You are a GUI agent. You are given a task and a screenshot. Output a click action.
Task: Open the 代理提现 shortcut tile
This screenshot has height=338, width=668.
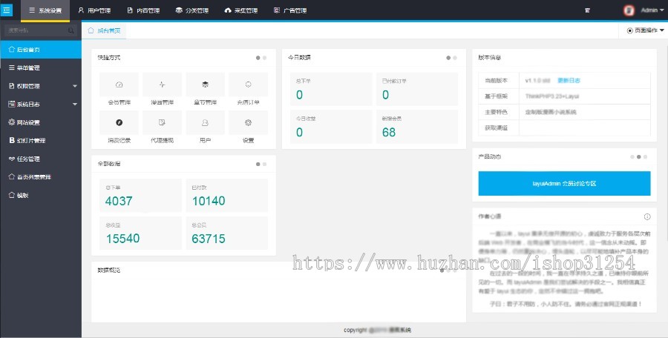click(x=162, y=127)
